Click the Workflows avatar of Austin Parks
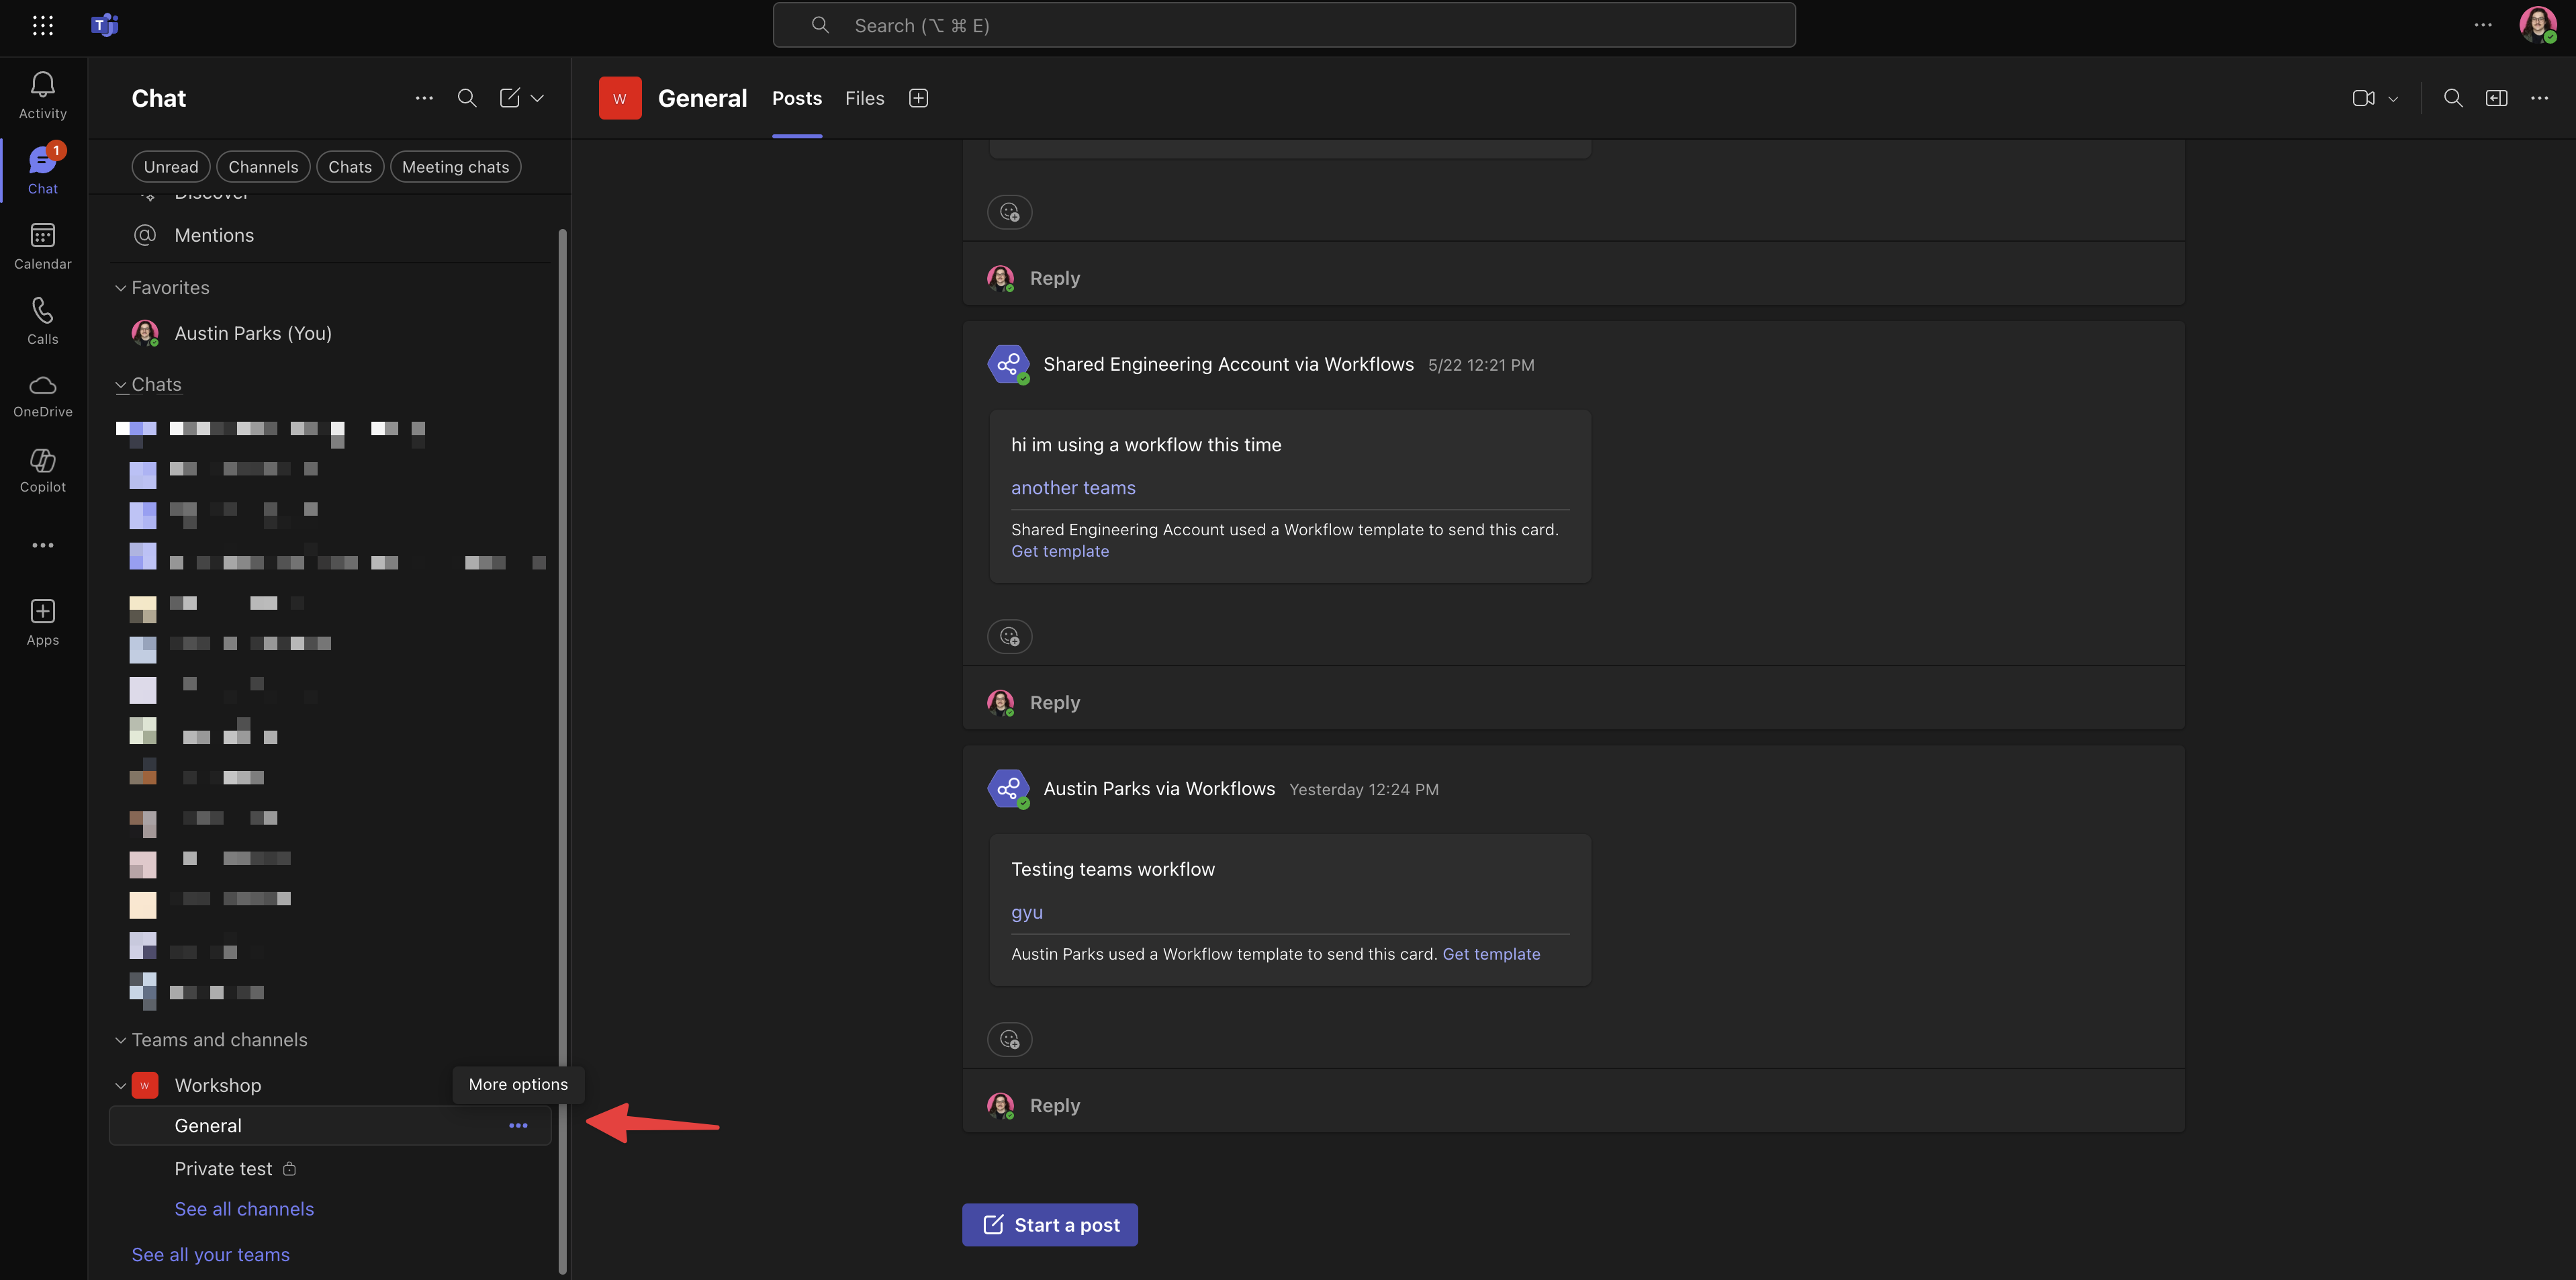The width and height of the screenshot is (2576, 1280). coord(1008,789)
